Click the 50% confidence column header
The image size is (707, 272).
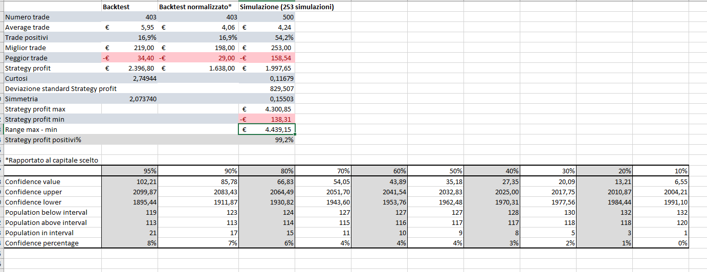click(436, 171)
